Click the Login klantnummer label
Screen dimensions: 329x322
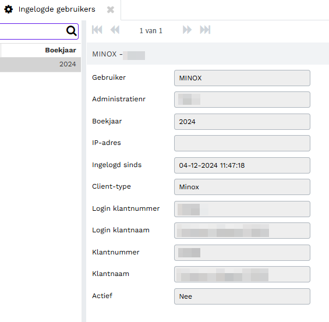click(126, 208)
